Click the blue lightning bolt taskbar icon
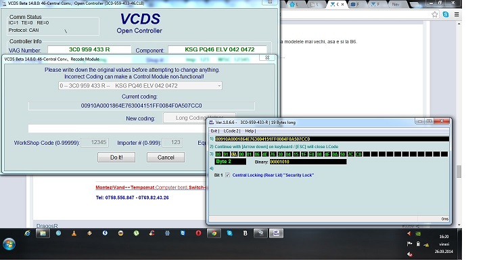This screenshot has width=487, height=274. click(105, 233)
